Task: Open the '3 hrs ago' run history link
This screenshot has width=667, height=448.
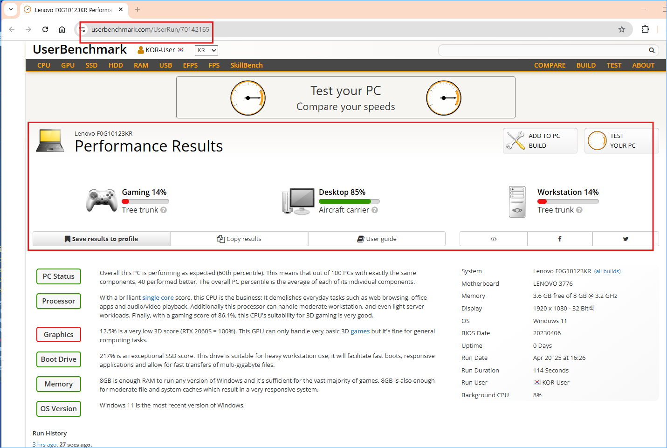Action: [45, 445]
